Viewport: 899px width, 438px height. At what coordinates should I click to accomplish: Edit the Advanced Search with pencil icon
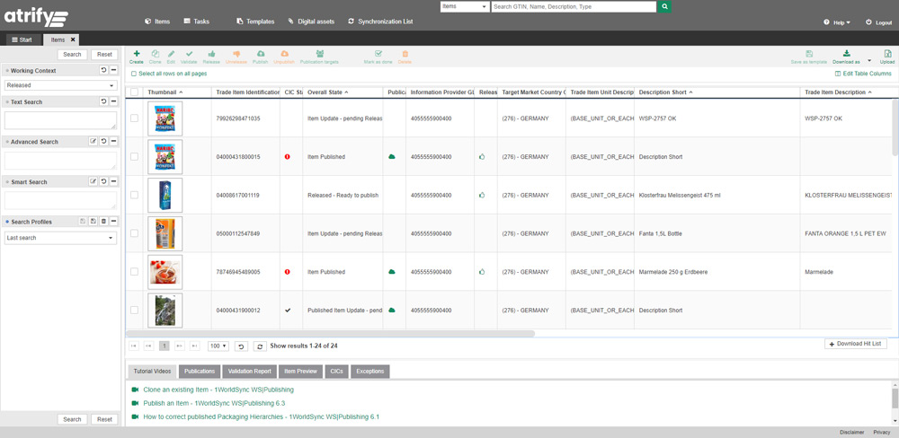[93, 142]
